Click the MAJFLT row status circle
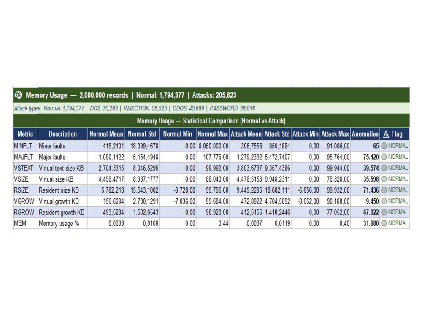Viewport: 422px width, 316px height. coord(384,157)
